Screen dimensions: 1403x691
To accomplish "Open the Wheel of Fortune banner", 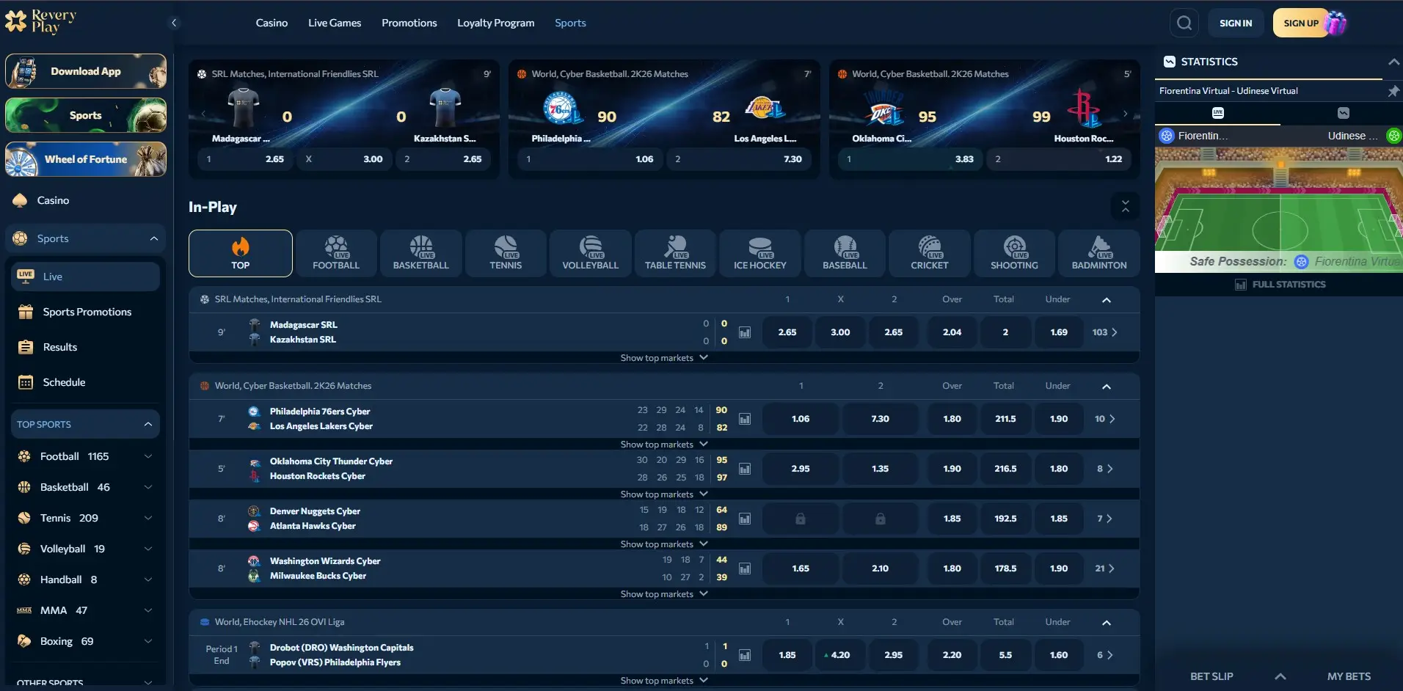I will pyautogui.click(x=86, y=159).
